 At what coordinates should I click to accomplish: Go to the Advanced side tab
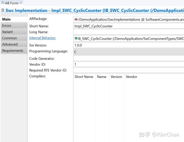(x=10, y=44)
